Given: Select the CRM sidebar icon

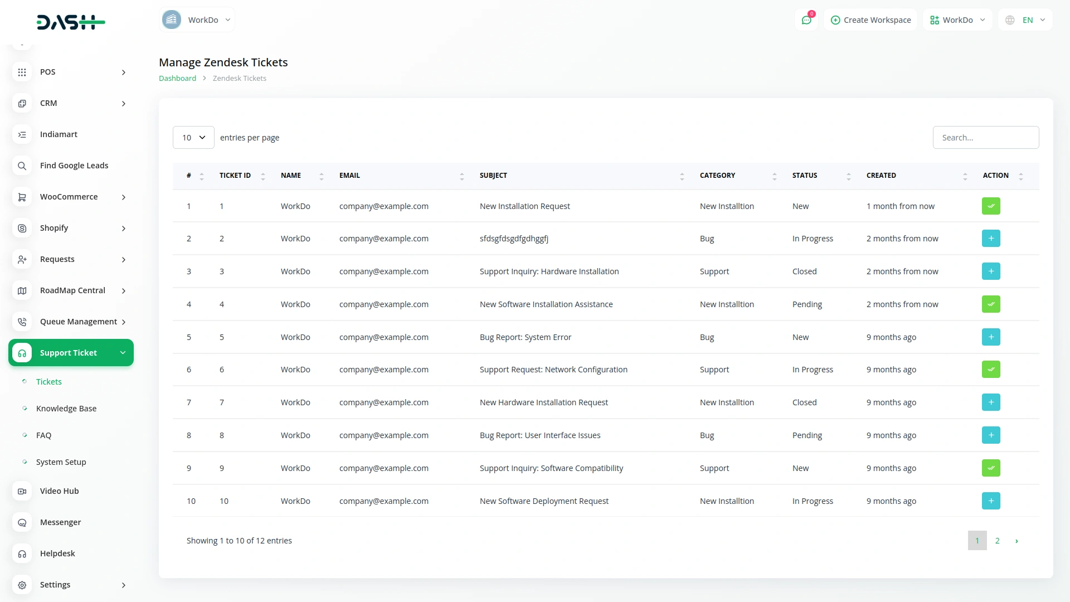Looking at the screenshot, I should click(x=22, y=103).
